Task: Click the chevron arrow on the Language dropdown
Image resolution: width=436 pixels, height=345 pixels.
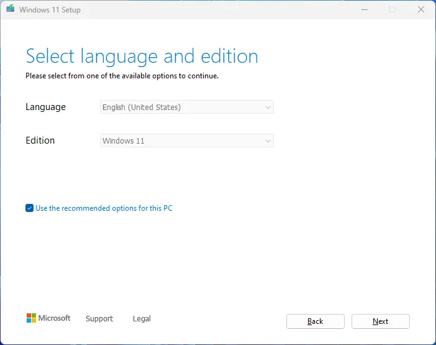Action: [x=268, y=108]
